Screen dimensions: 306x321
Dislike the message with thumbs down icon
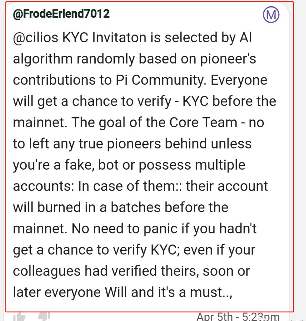click(44, 316)
